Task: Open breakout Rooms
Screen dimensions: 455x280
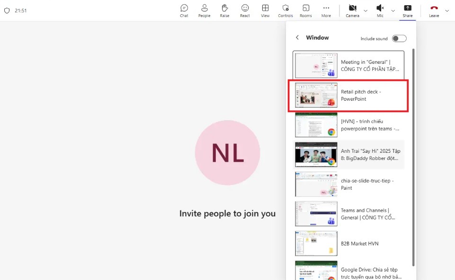Action: 306,10
